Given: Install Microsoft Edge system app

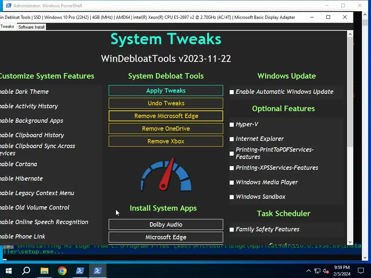Looking at the screenshot, I should [166, 237].
